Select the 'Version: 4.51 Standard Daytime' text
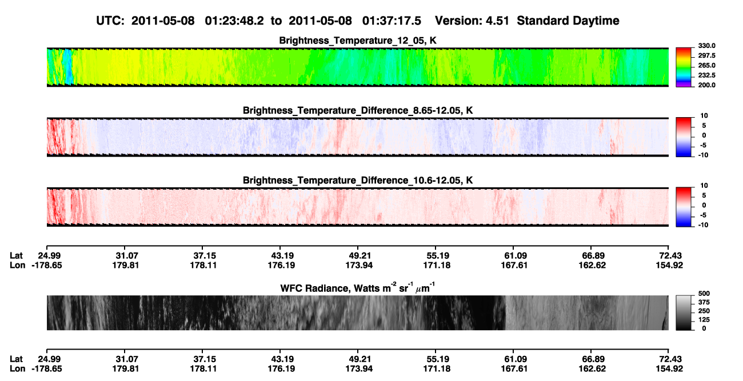 click(x=527, y=21)
